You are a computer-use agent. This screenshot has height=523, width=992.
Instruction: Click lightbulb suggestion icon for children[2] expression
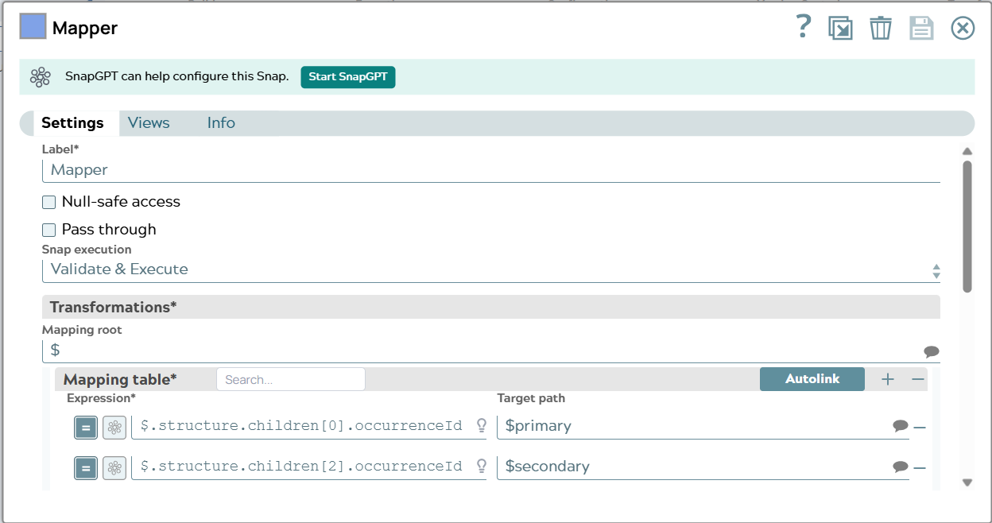[481, 466]
